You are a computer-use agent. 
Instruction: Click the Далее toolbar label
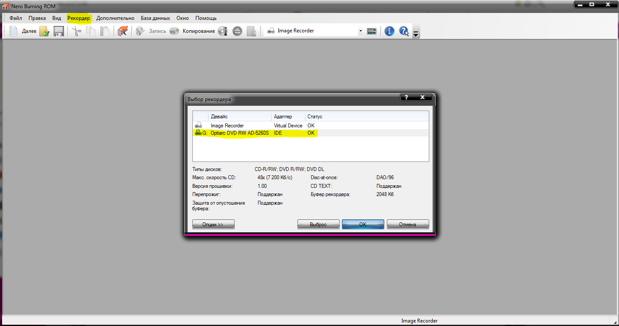click(29, 31)
